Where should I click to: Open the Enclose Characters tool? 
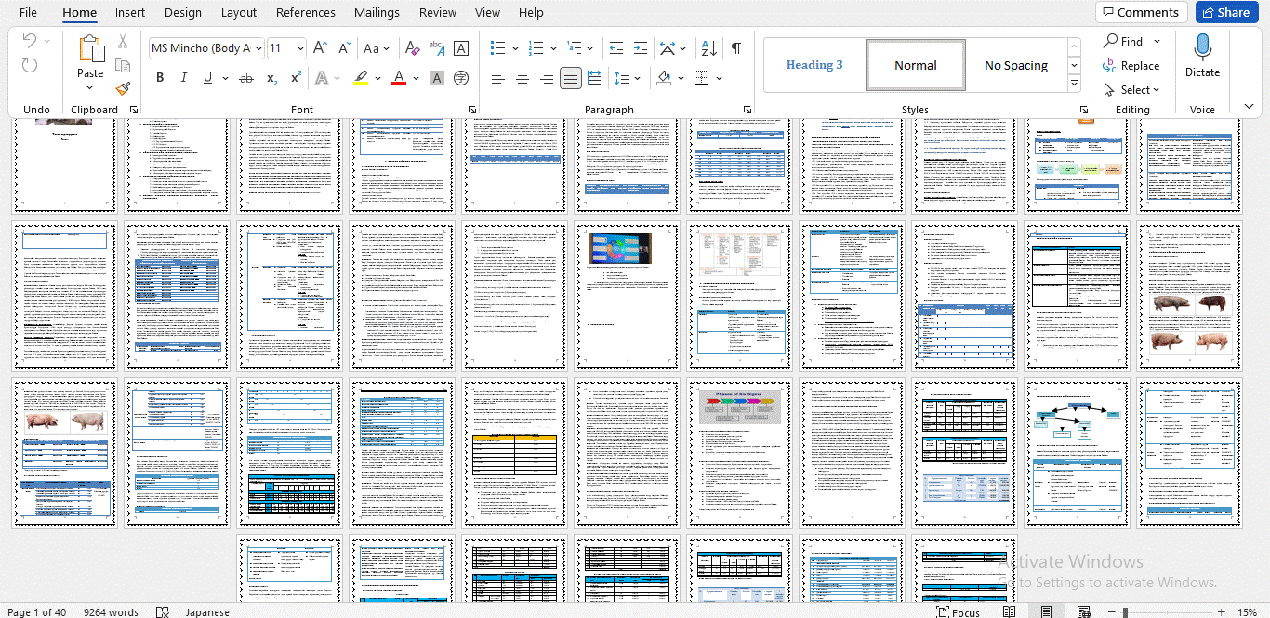[x=461, y=78]
